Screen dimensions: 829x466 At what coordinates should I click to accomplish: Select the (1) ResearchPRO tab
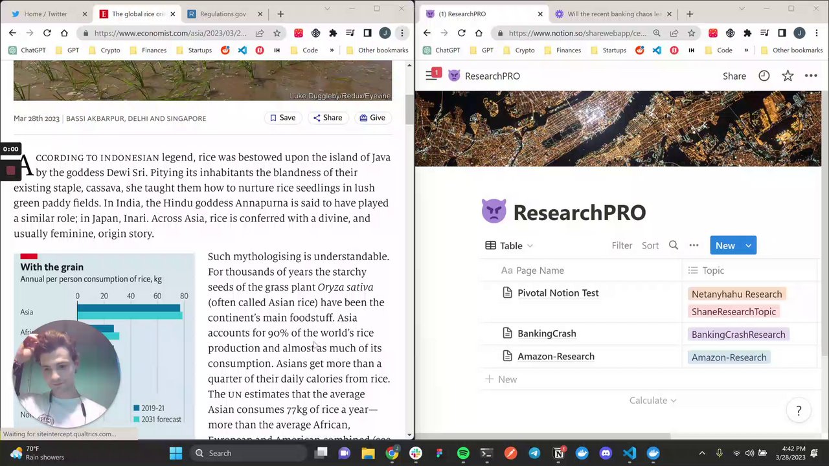[x=483, y=14]
